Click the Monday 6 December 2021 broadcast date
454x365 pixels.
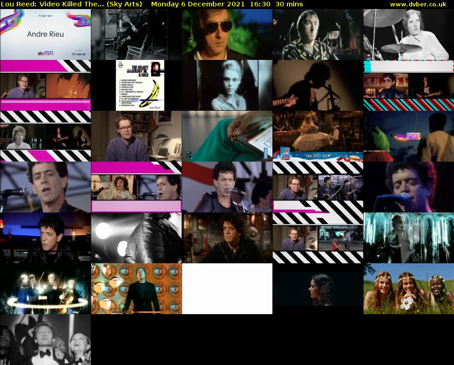tap(198, 4)
